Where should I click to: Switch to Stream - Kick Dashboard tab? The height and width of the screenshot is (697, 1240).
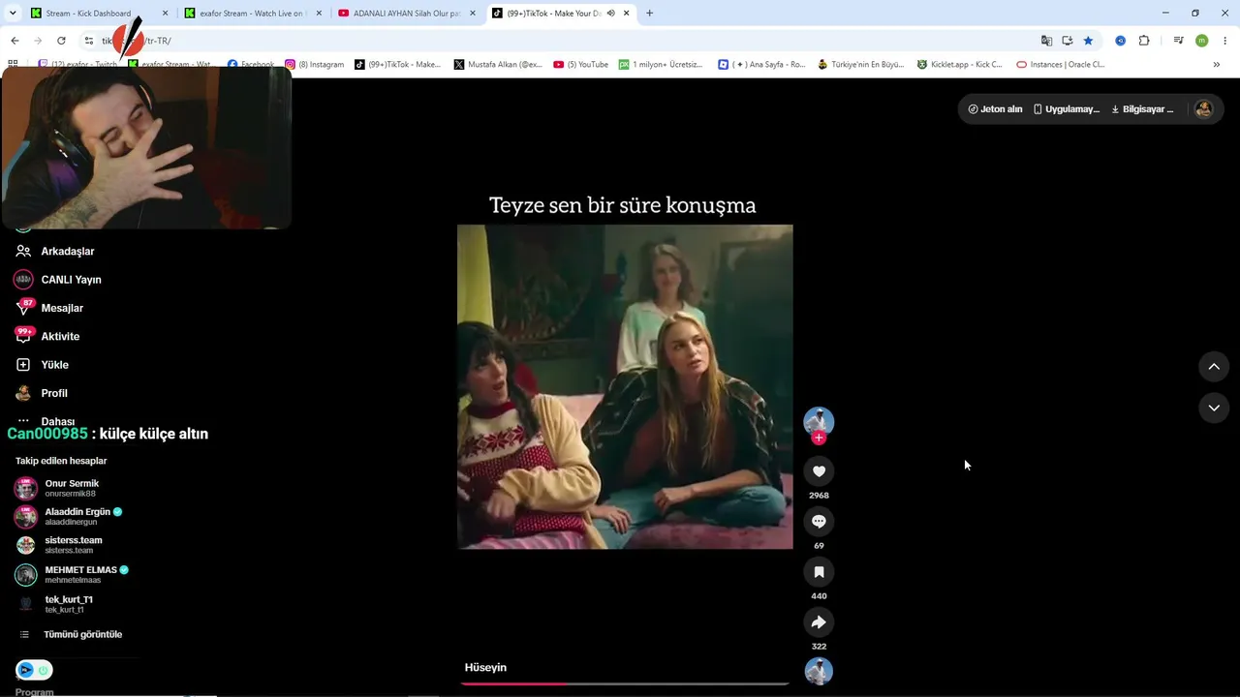tap(99, 14)
